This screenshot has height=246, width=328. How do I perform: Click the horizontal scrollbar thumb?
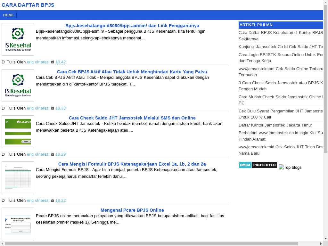[152, 244]
